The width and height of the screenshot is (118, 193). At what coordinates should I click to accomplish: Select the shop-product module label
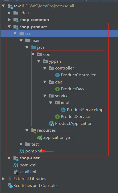tap(33, 27)
